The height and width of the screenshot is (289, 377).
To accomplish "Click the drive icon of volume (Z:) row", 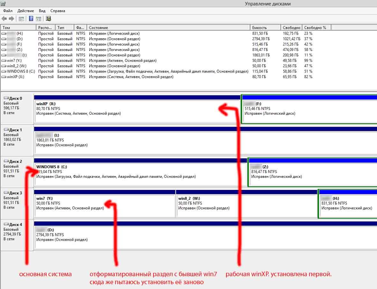I will (x=4, y=50).
